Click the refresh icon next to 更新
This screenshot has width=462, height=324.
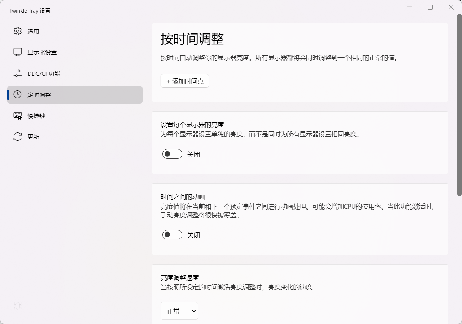[x=17, y=136]
